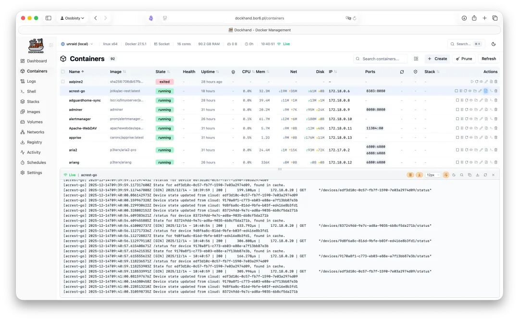This screenshot has width=519, height=321.
Task: Toggle the log panel orange layout button
Action: click(x=410, y=175)
